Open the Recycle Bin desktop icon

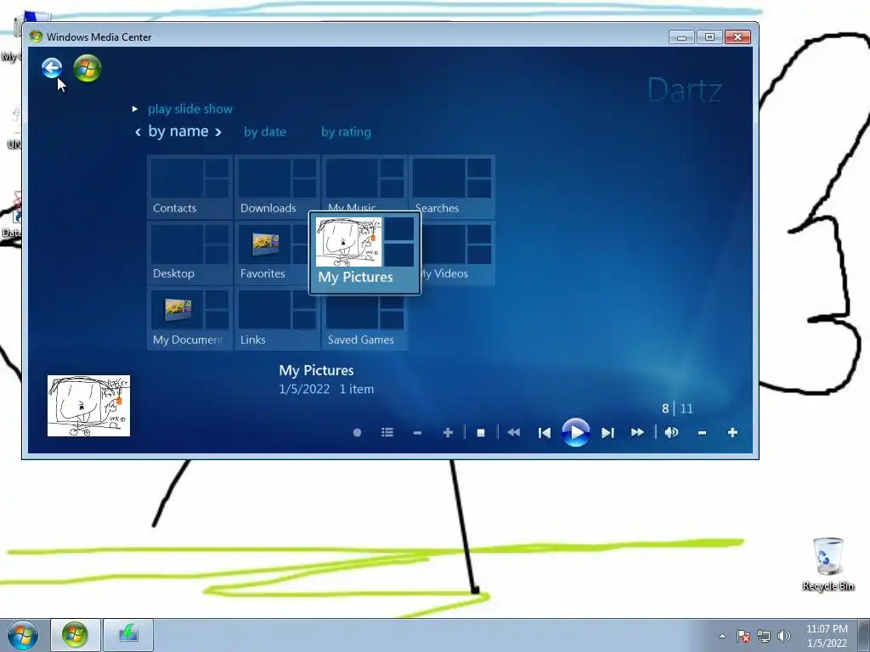(828, 564)
